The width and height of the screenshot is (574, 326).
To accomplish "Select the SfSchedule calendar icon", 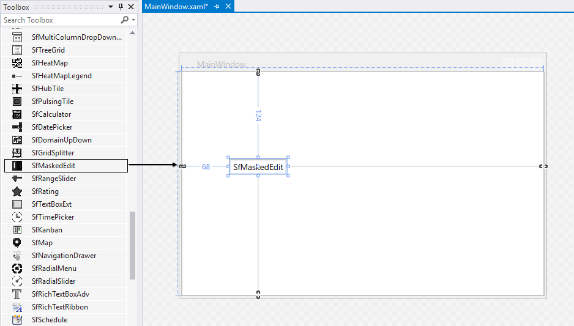I will (17, 320).
